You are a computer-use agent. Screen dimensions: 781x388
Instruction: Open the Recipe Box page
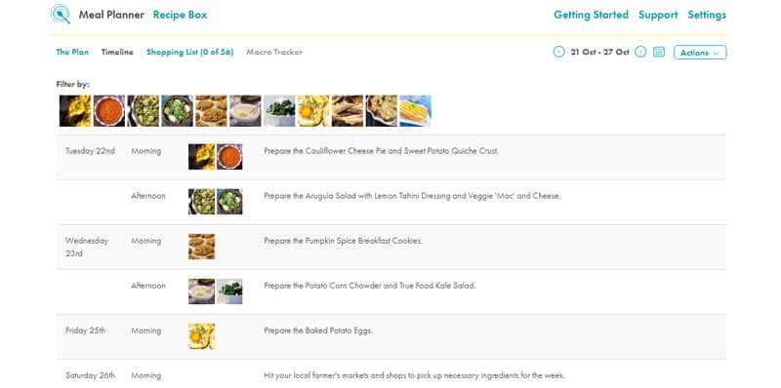(x=180, y=15)
